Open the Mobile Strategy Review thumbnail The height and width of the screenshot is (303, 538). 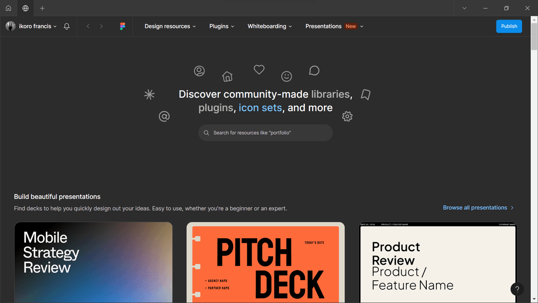(x=93, y=262)
